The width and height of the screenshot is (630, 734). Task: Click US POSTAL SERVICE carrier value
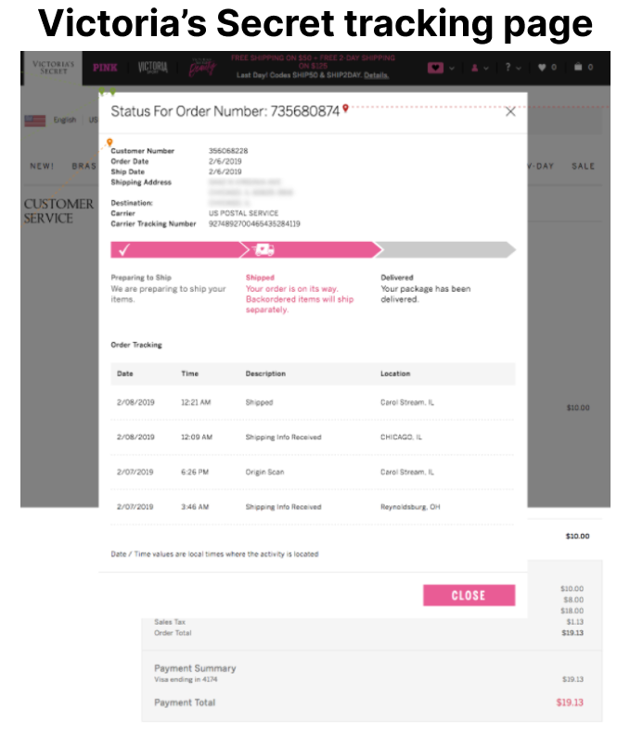click(x=243, y=213)
